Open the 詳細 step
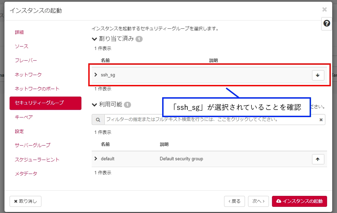 [20, 32]
